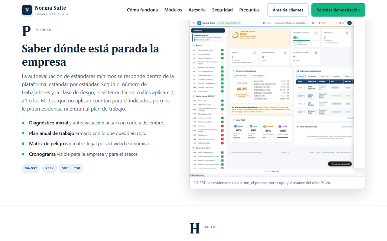
Task: Switch to the Historial tab
Action: pyautogui.click(x=348, y=76)
